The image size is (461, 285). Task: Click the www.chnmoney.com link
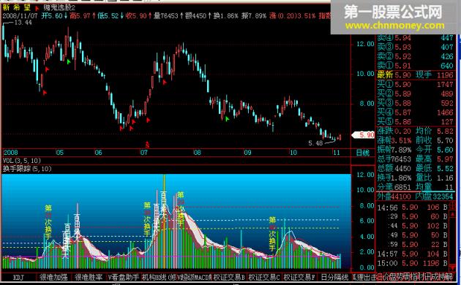pos(395,26)
